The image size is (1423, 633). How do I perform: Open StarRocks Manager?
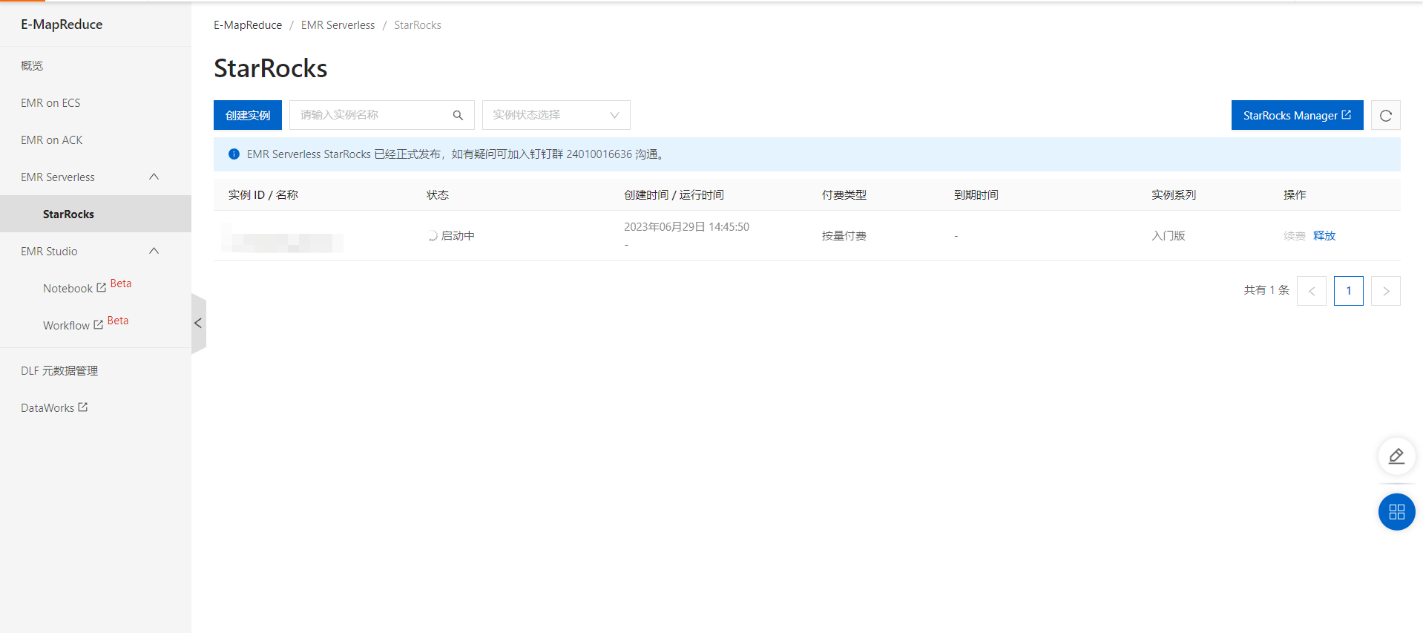click(x=1296, y=115)
